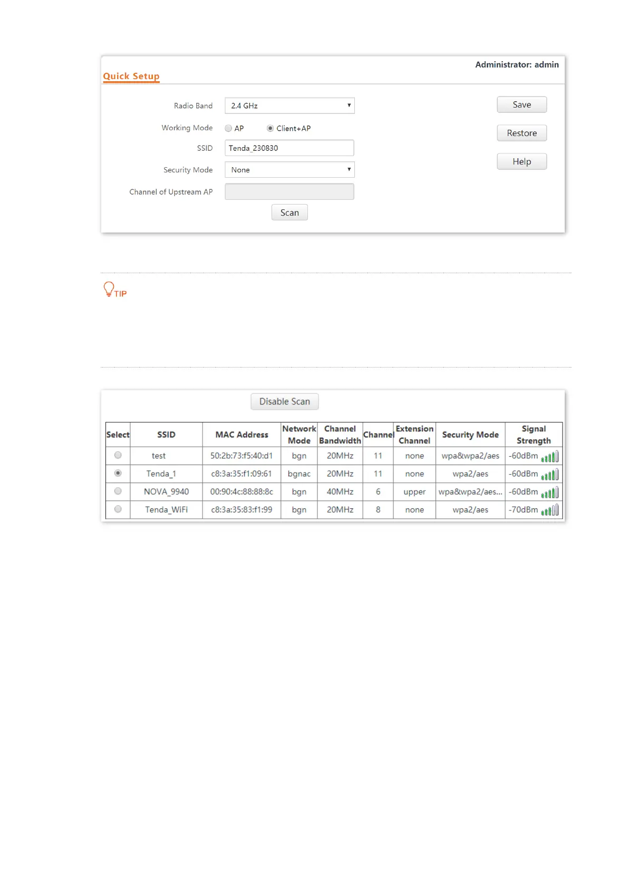This screenshot has width=628, height=888.
Task: Click signal strength bars for test network
Action: [x=549, y=457]
